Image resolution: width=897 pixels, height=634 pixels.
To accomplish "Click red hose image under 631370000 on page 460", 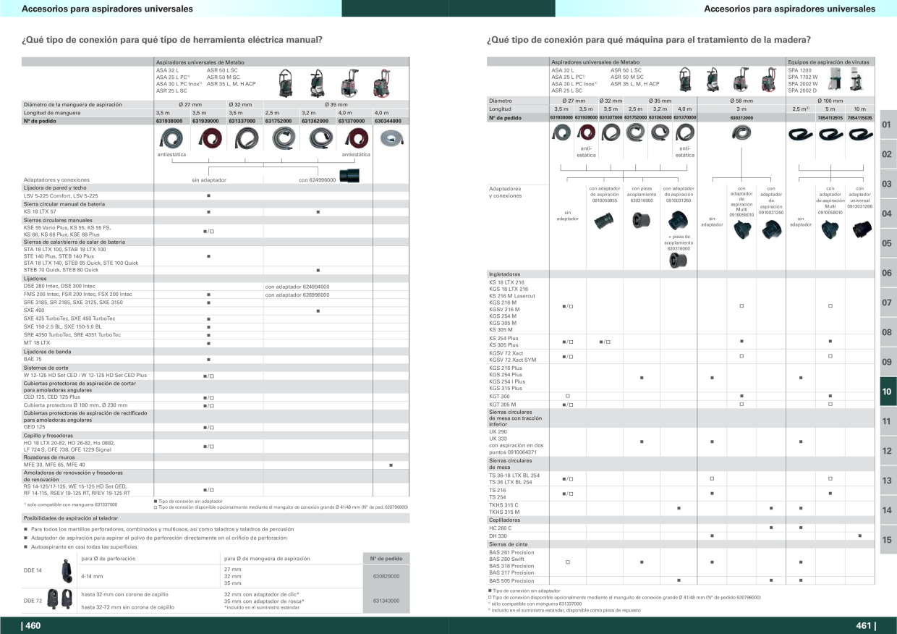I will (355, 139).
